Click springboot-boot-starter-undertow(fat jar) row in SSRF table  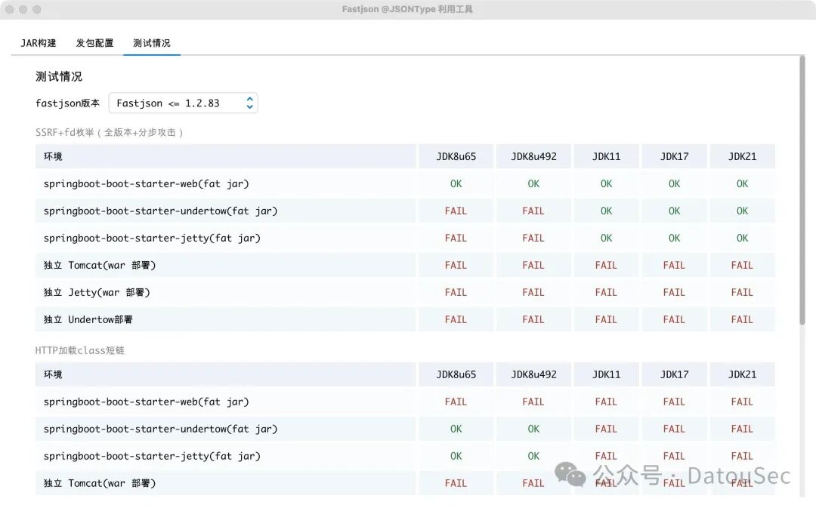click(x=406, y=211)
